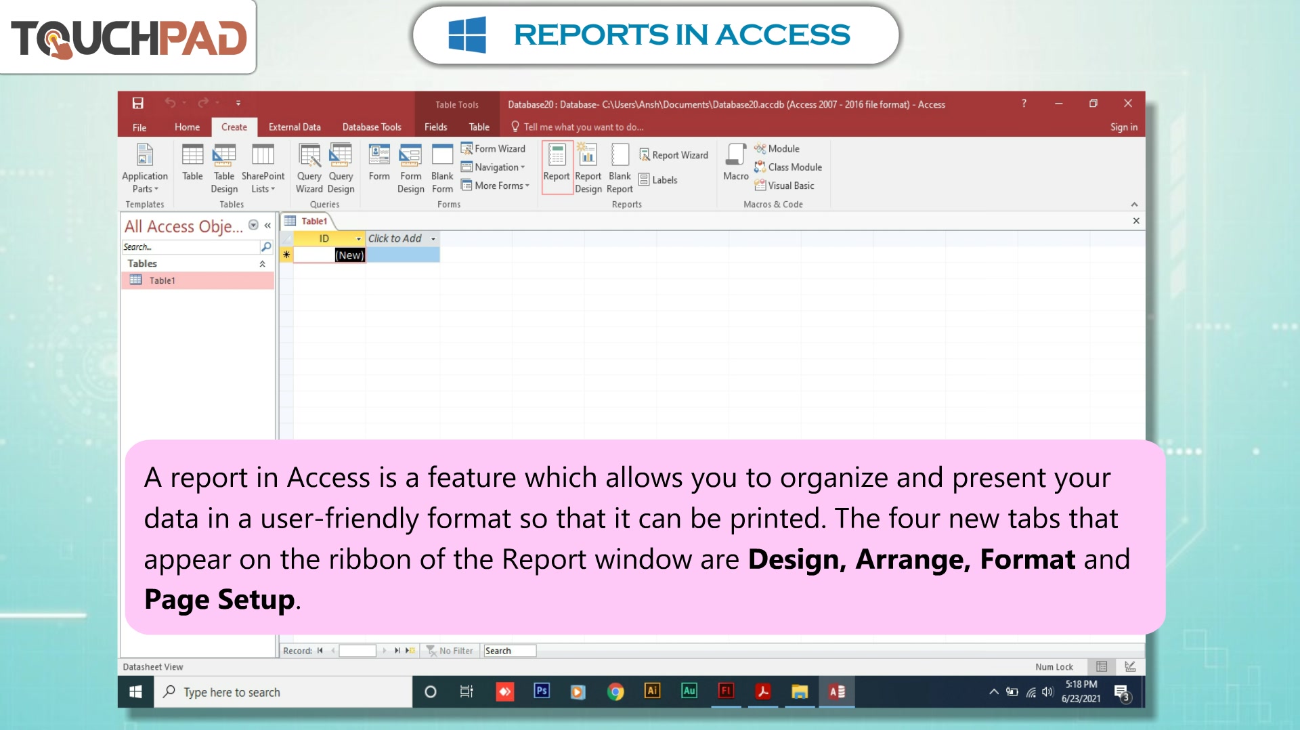Screen dimensions: 1300x730
Task: Go to first record navigation button
Action: 320,651
